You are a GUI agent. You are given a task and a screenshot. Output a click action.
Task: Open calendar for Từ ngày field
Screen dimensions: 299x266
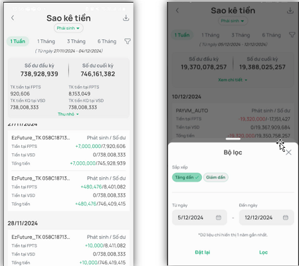(219, 218)
